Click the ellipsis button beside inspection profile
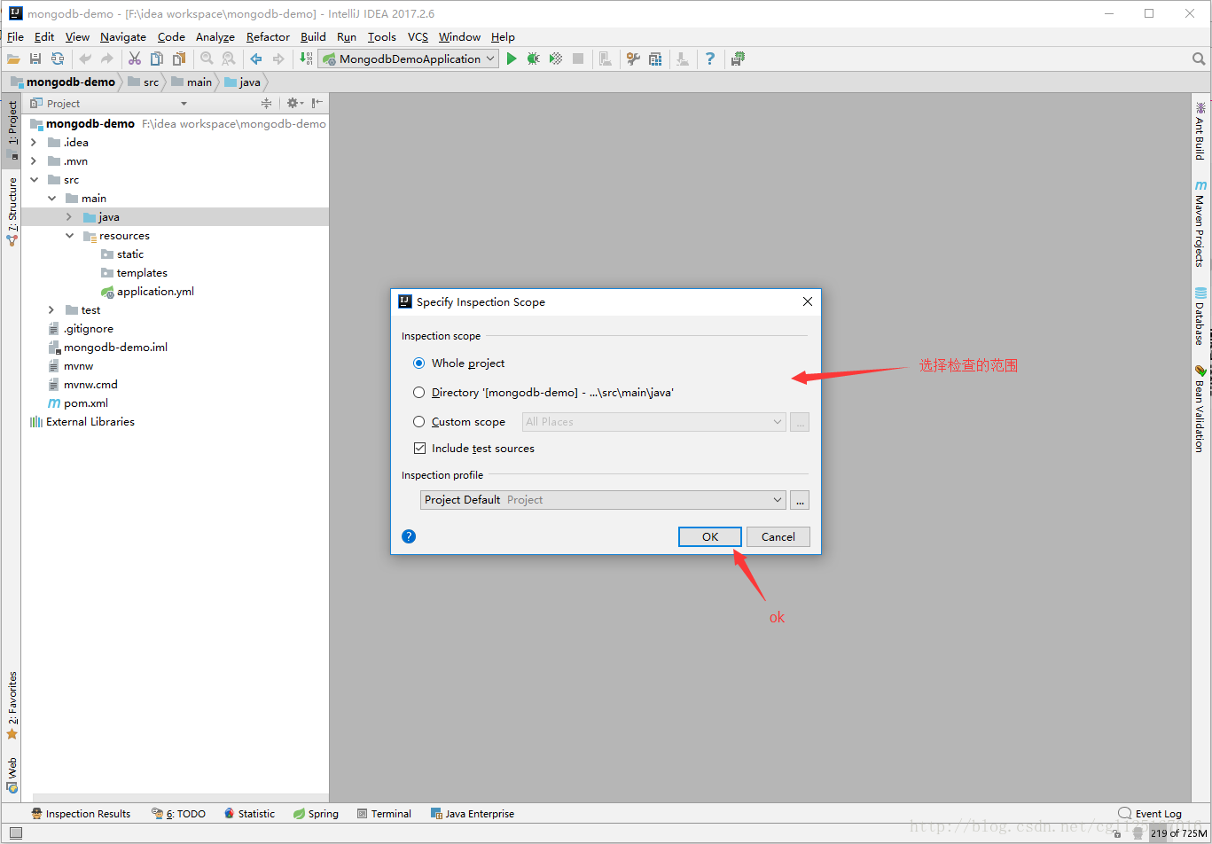The width and height of the screenshot is (1212, 844). [800, 500]
